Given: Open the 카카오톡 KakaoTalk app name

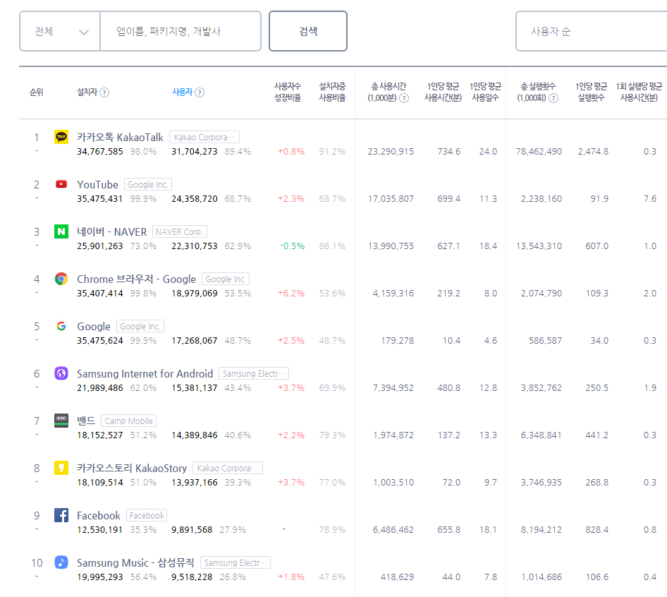Looking at the screenshot, I should click(120, 137).
